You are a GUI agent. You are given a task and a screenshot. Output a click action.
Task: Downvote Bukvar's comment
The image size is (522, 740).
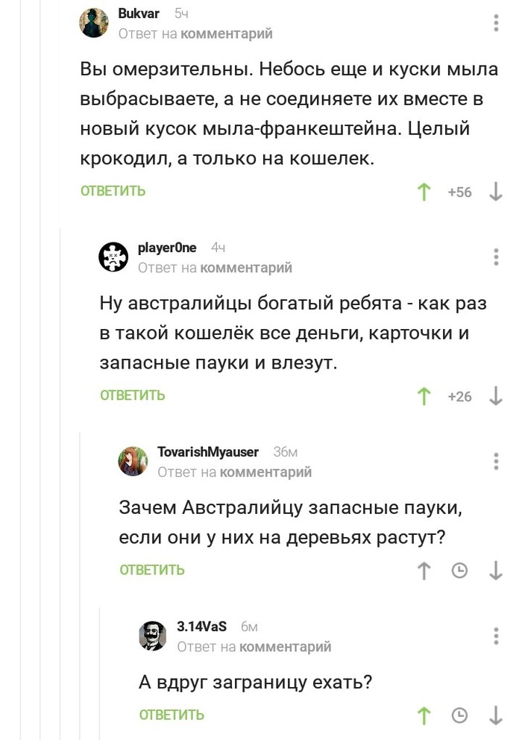tap(496, 192)
